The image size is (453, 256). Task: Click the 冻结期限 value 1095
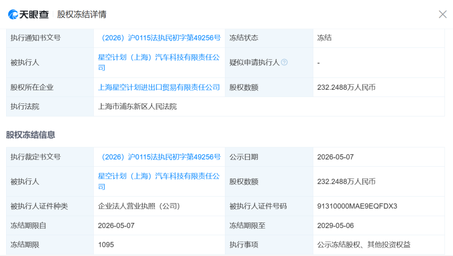[x=106, y=245]
